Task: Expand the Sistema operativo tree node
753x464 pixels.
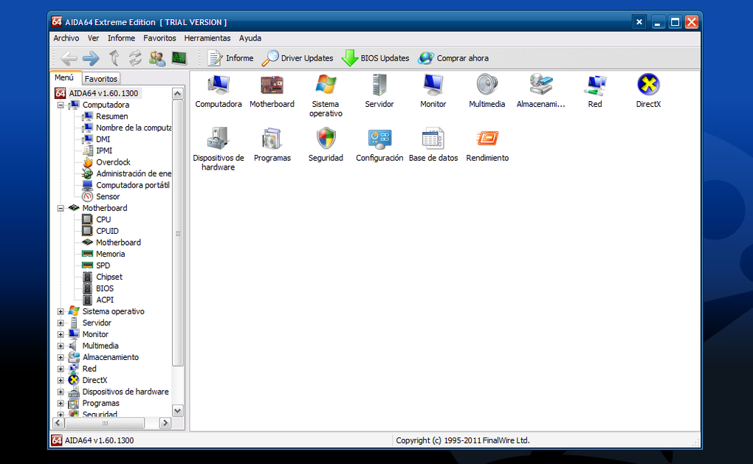Action: tap(61, 311)
